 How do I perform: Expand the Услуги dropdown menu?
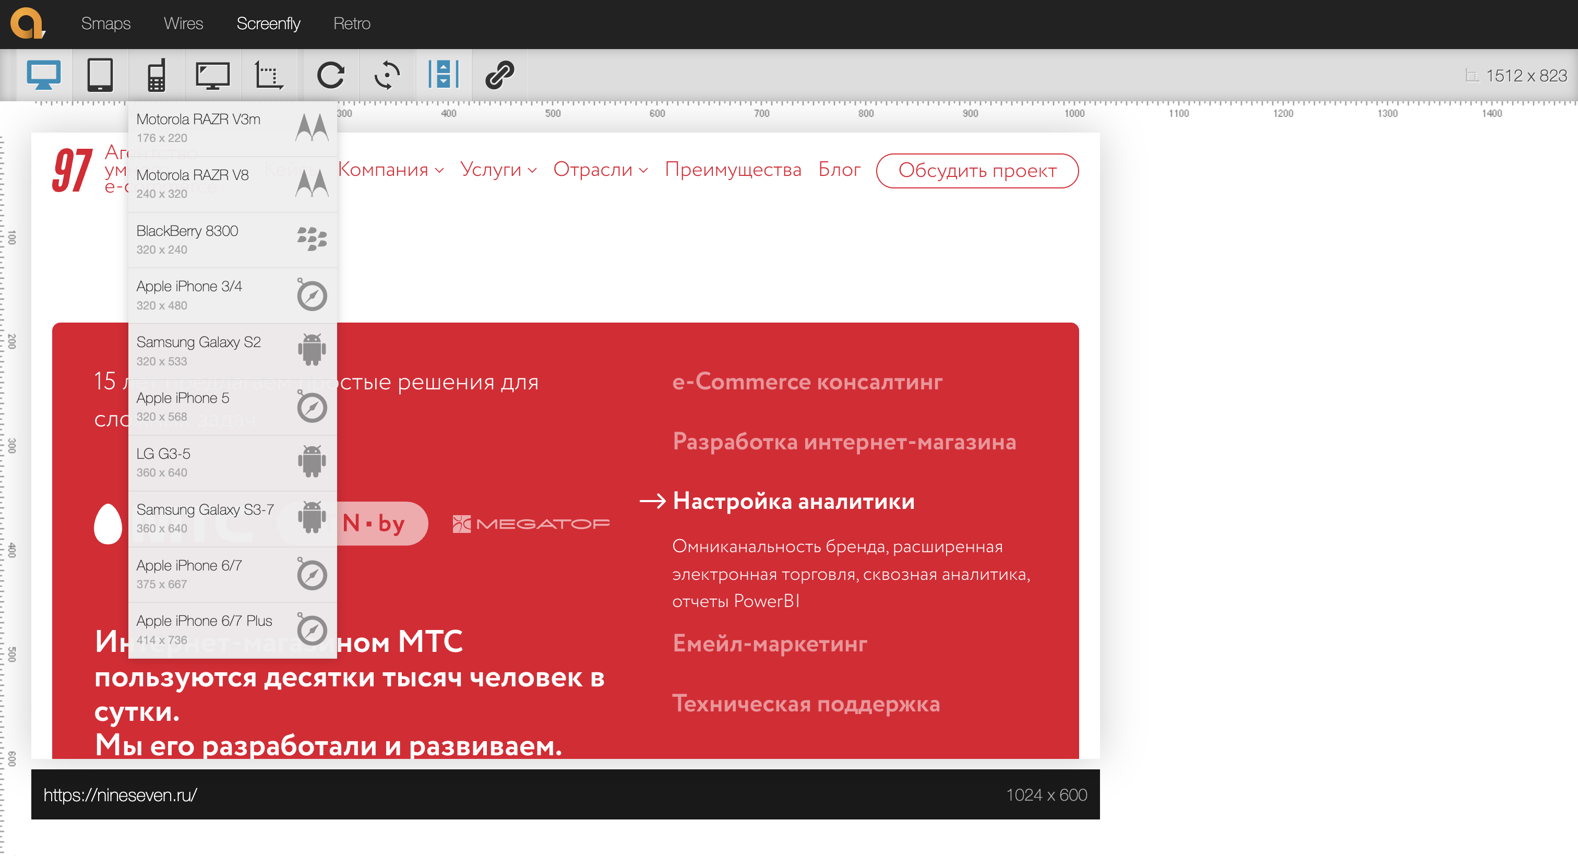[x=499, y=170]
